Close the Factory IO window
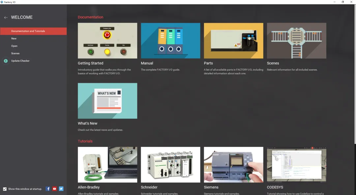The height and width of the screenshot is (195, 356). click(x=351, y=2)
